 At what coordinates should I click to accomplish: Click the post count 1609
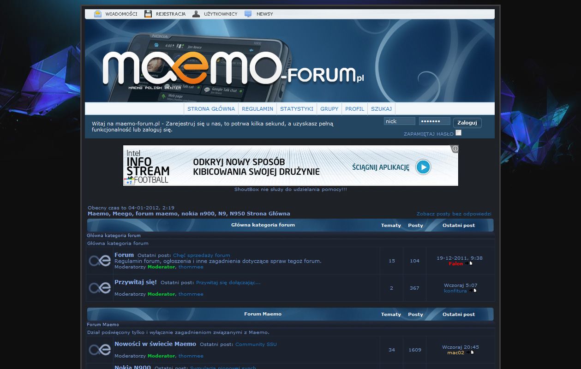[415, 350]
